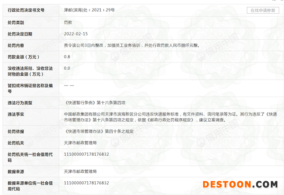Screen dimensions: 284x195
Task: Select credit code in 处罚机关统一社会信用代码 row
Action: point(86,154)
